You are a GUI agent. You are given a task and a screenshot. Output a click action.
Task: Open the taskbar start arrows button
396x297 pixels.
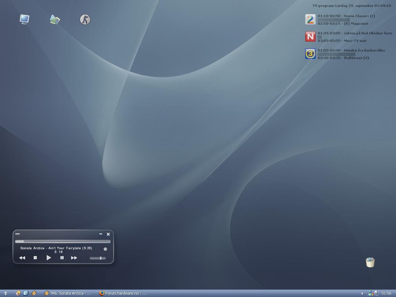tap(5, 293)
